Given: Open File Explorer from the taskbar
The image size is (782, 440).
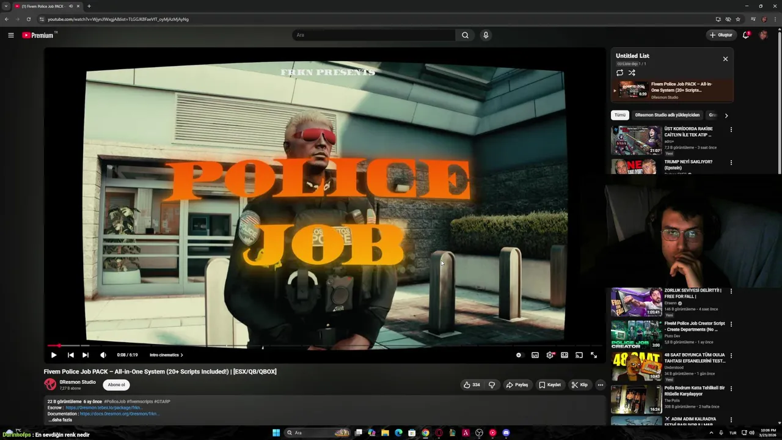Looking at the screenshot, I should point(385,433).
